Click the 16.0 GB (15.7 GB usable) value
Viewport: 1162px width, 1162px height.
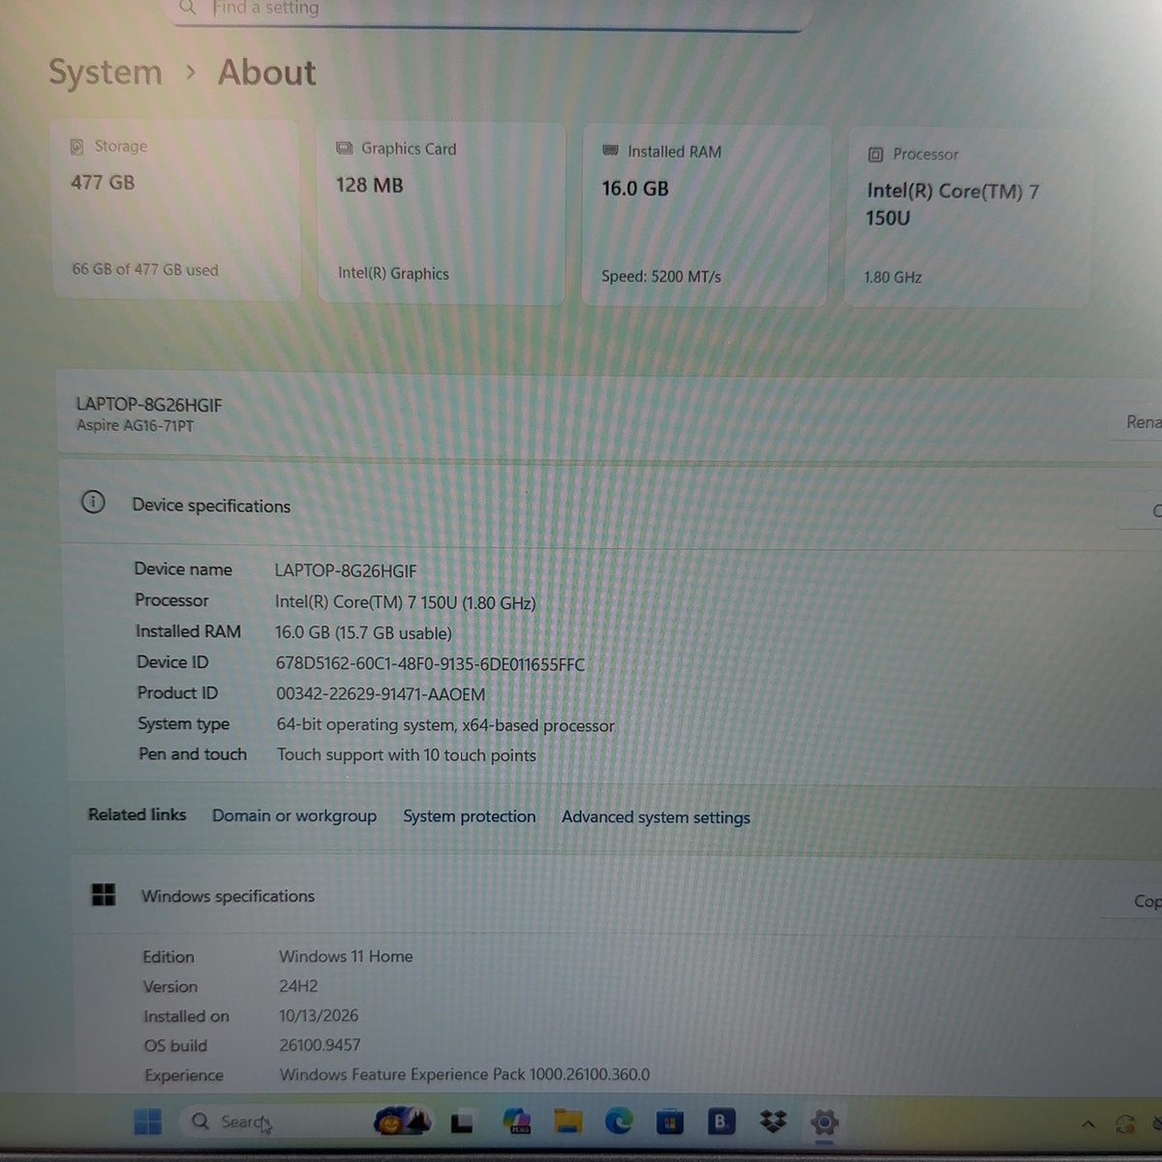[363, 633]
